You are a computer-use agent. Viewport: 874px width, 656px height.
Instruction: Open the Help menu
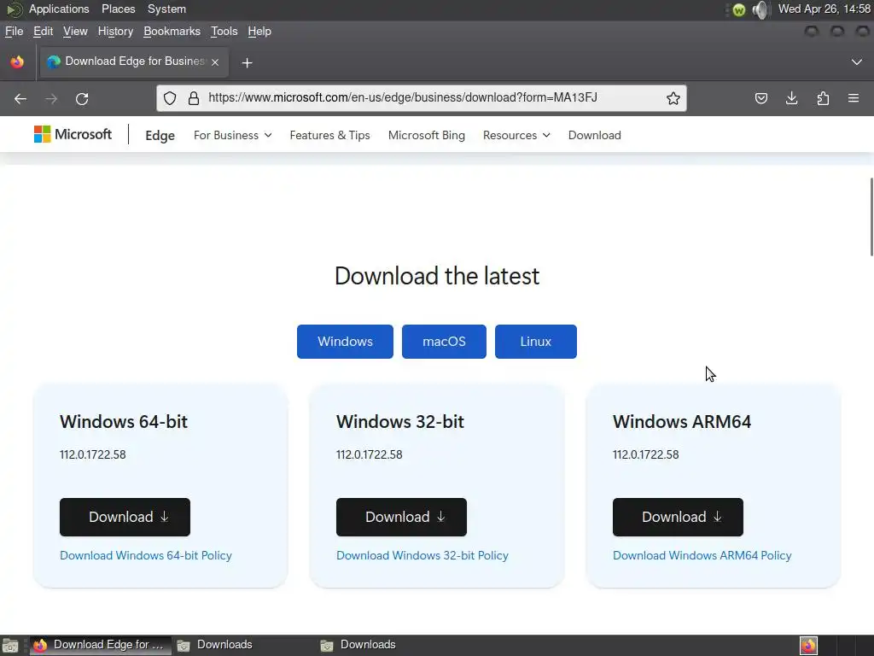point(259,32)
